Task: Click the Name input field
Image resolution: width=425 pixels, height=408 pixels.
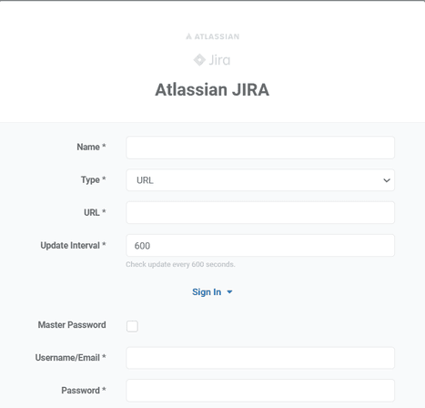Action: [x=260, y=148]
